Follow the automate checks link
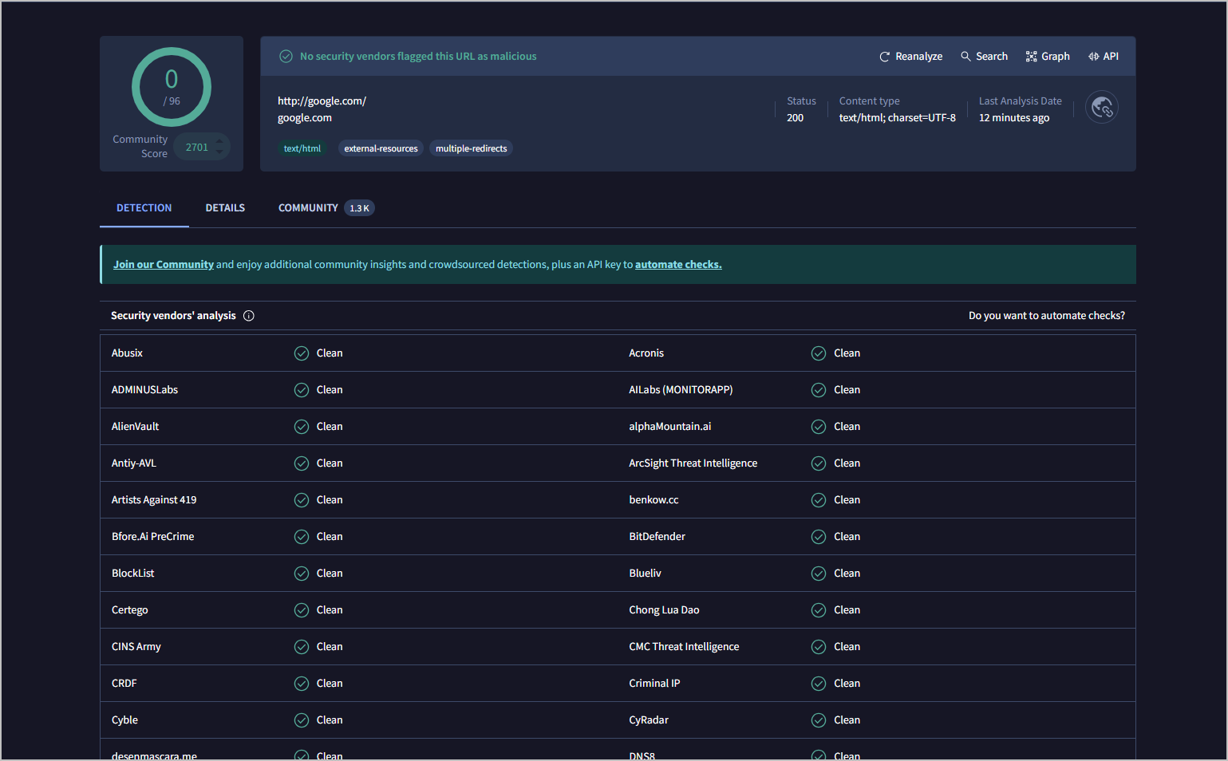This screenshot has width=1228, height=761. [x=678, y=265]
